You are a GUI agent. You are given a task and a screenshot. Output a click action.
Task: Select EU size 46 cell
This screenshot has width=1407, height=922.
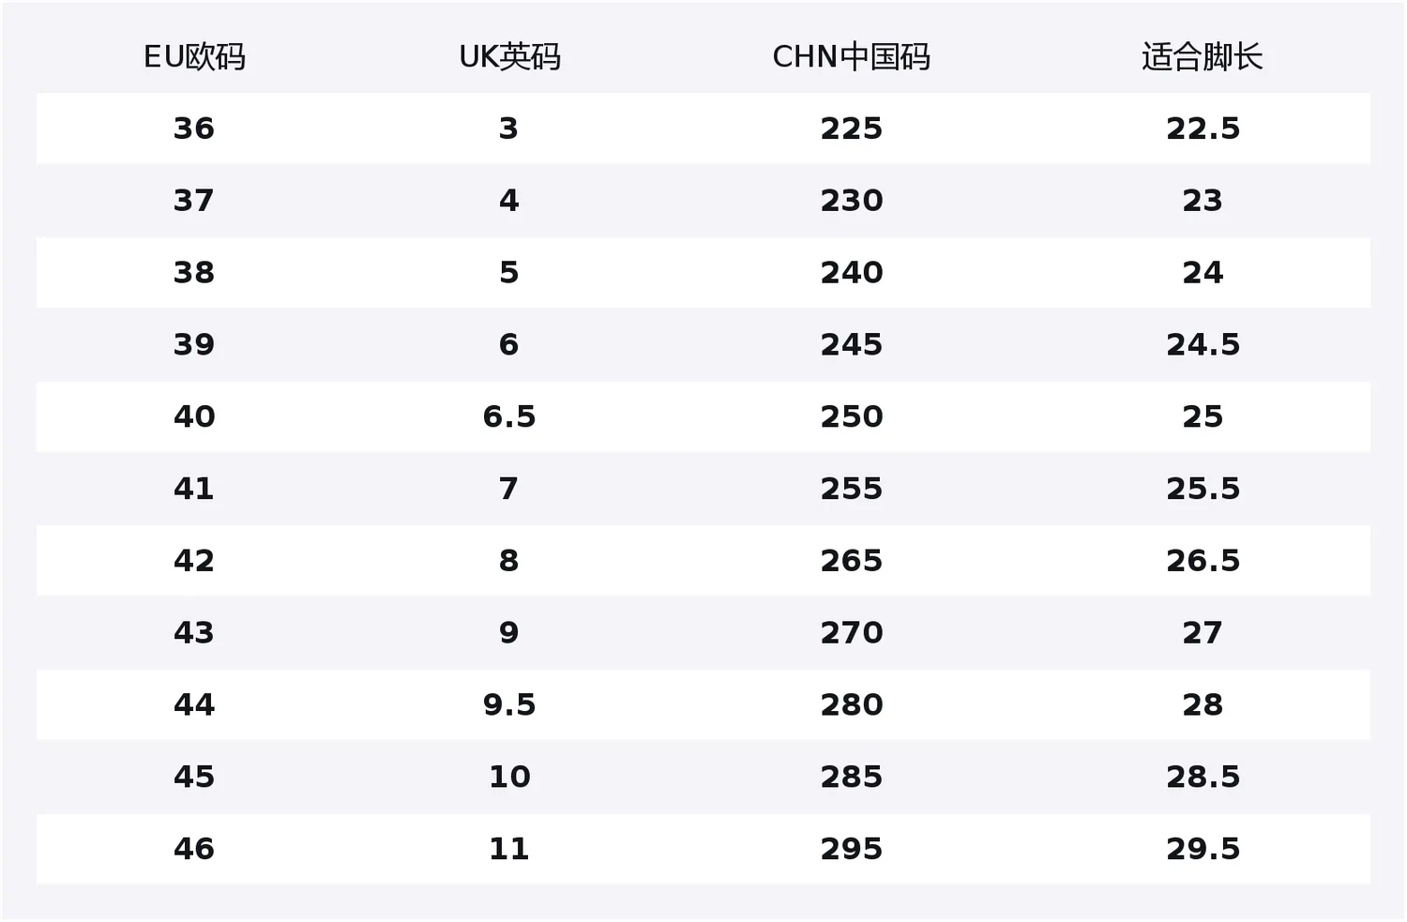194,849
